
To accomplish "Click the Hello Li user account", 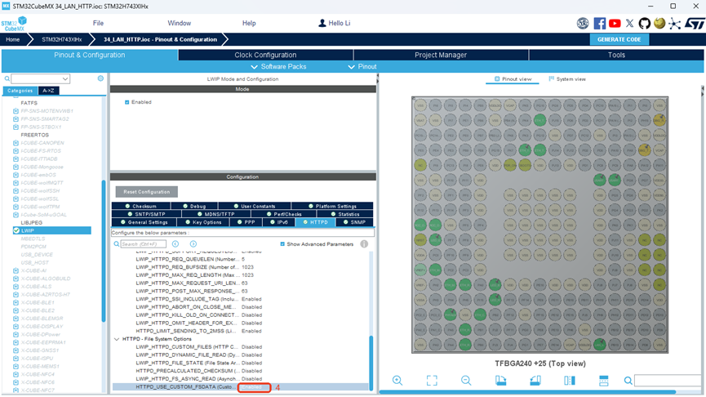I will pyautogui.click(x=334, y=23).
